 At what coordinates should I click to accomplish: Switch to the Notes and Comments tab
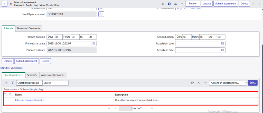[x=29, y=28]
